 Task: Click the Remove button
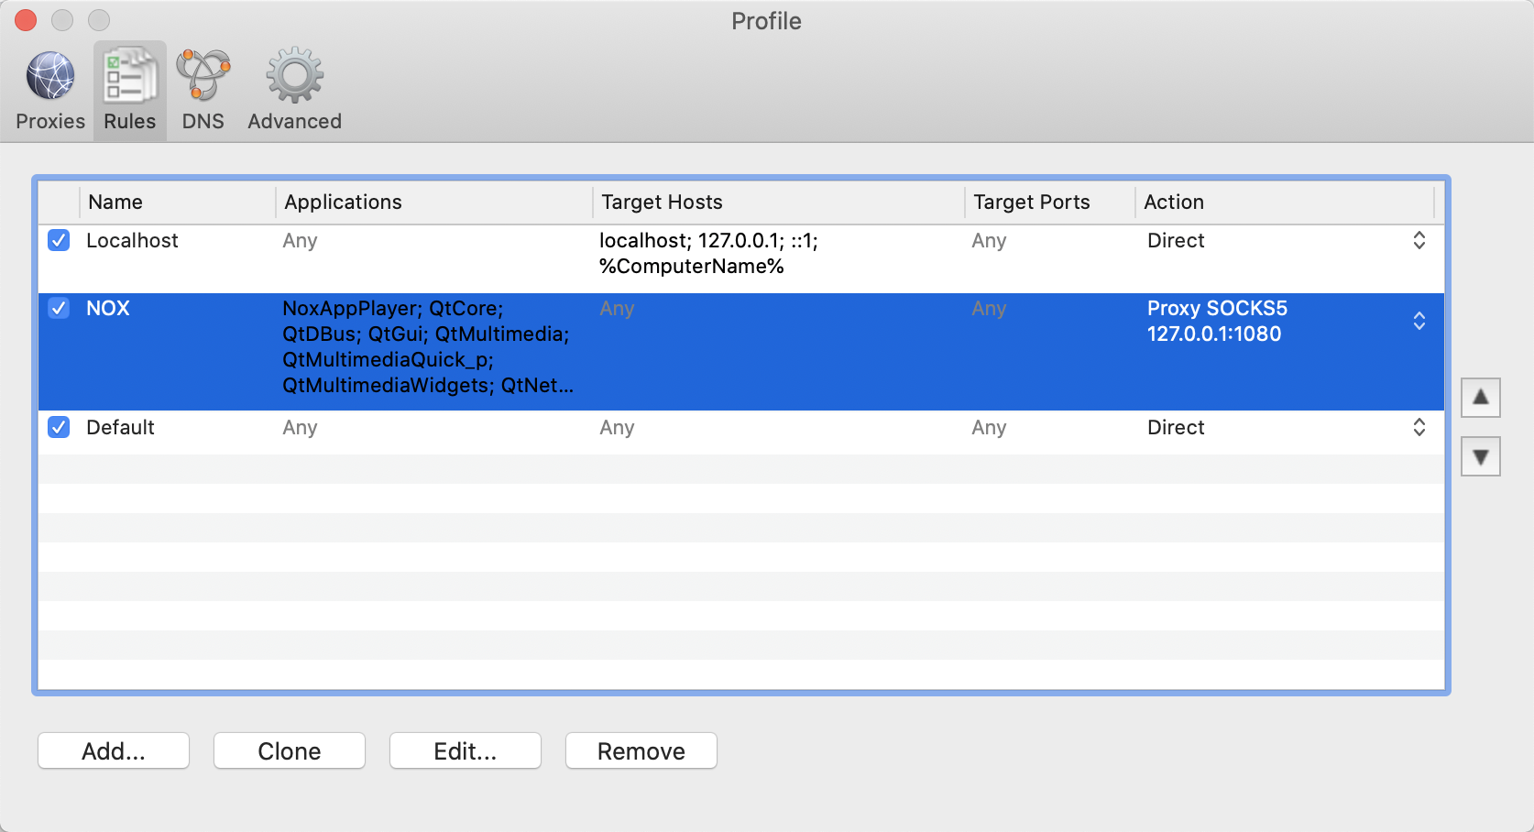coord(641,751)
